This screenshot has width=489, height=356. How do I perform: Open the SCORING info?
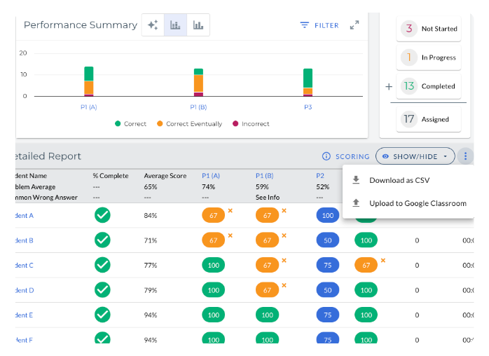tap(345, 156)
